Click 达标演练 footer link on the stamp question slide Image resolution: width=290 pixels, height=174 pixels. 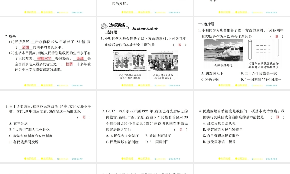pos(144,85)
